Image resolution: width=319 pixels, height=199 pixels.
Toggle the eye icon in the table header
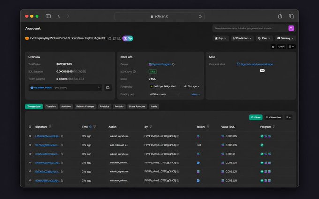[30, 127]
